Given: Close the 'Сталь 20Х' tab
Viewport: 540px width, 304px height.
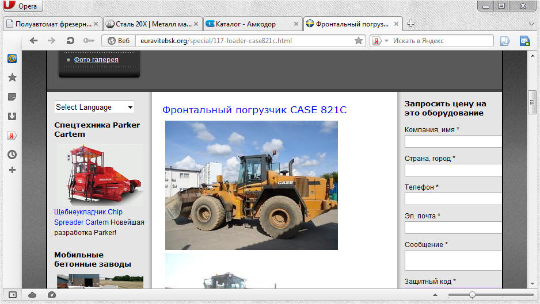Looking at the screenshot, I should tap(196, 24).
